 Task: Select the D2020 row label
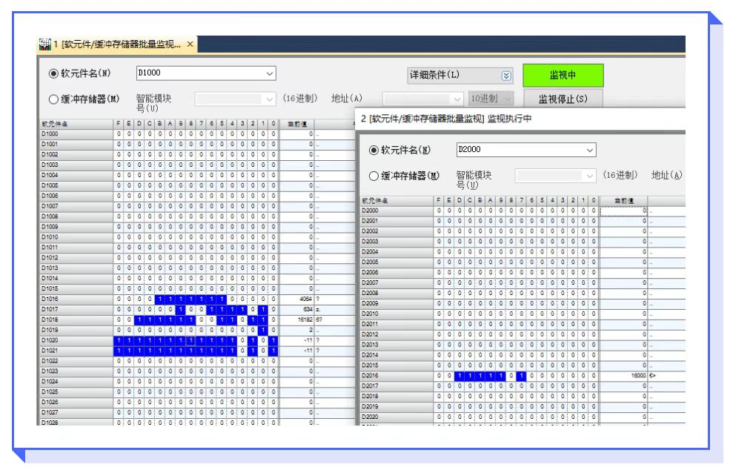397,417
